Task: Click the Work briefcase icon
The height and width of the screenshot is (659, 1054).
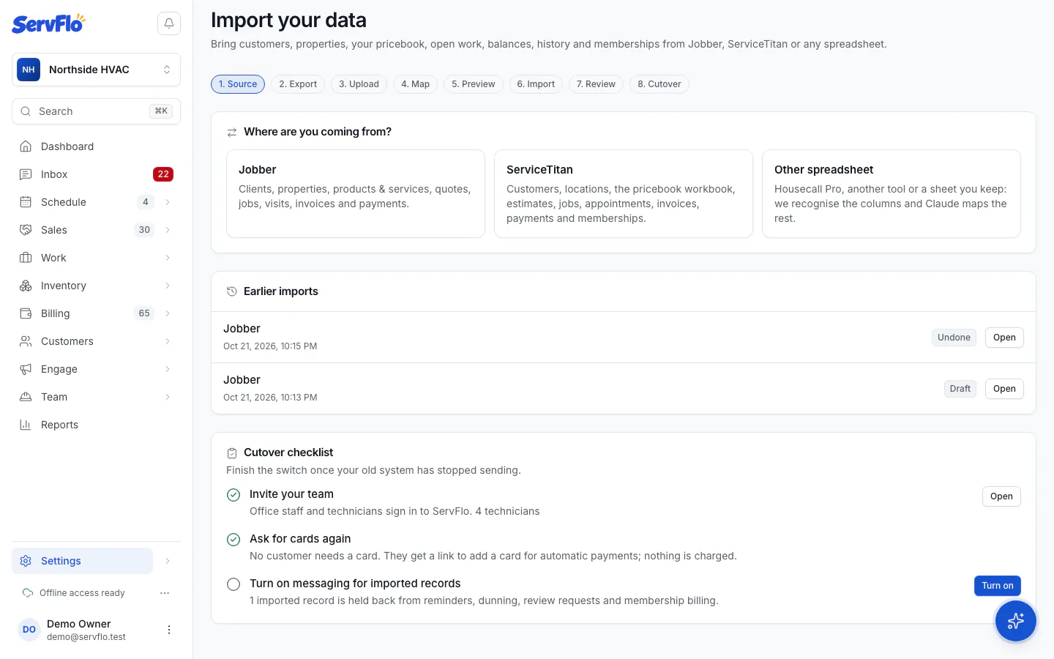Action: (26, 258)
